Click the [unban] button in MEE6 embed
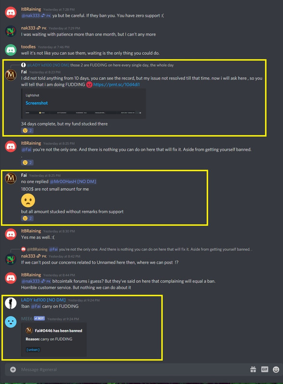 click(x=33, y=349)
